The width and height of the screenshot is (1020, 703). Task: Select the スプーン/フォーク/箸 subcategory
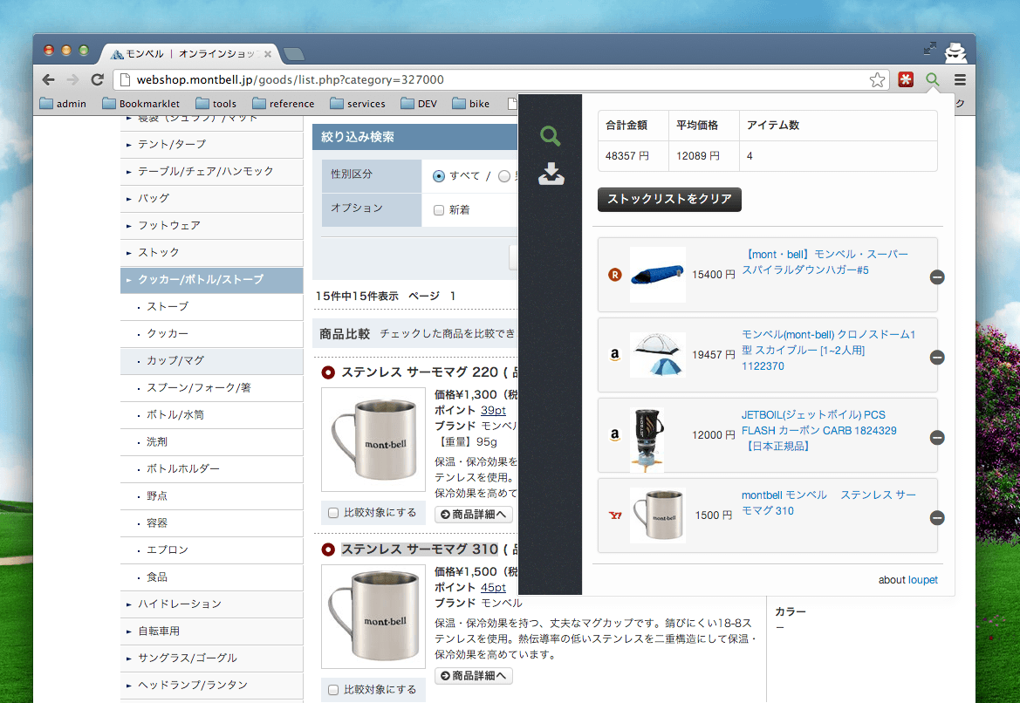click(x=212, y=387)
